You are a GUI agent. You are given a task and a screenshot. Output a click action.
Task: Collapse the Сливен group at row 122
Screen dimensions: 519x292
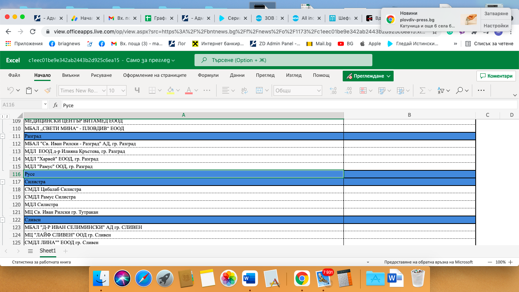(3, 220)
